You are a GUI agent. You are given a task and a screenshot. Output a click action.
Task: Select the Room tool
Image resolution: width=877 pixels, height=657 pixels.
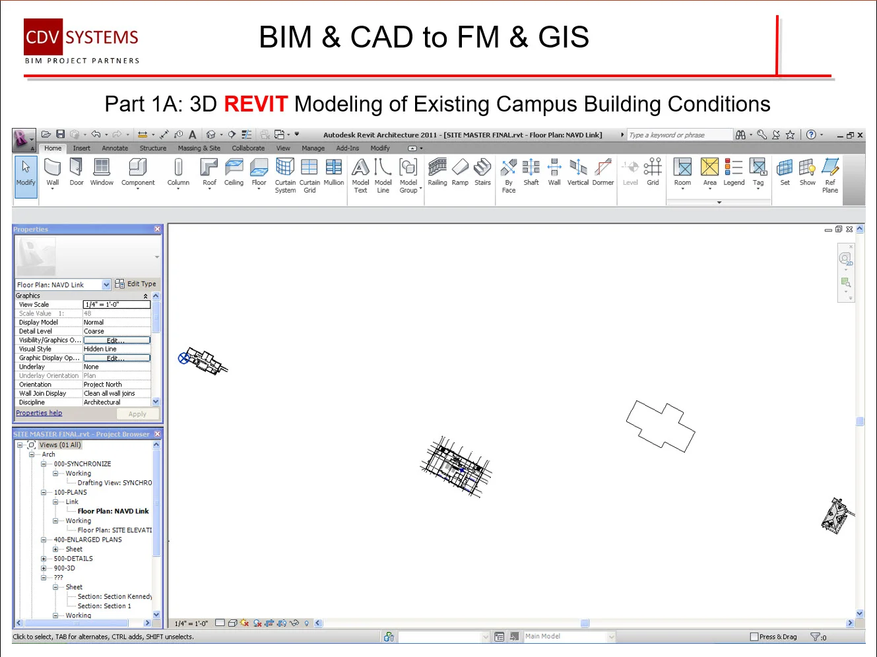(682, 173)
